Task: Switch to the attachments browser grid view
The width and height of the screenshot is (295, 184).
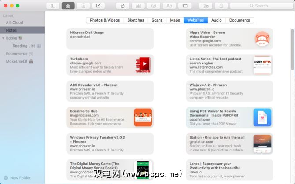Action: coord(68,6)
